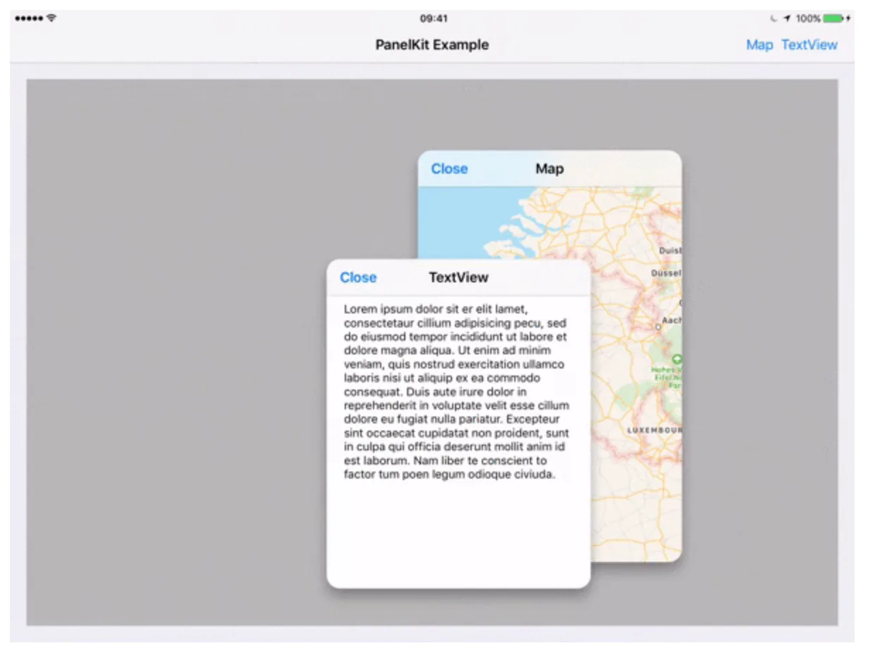Open the TextView panel from navigation bar

tap(809, 45)
